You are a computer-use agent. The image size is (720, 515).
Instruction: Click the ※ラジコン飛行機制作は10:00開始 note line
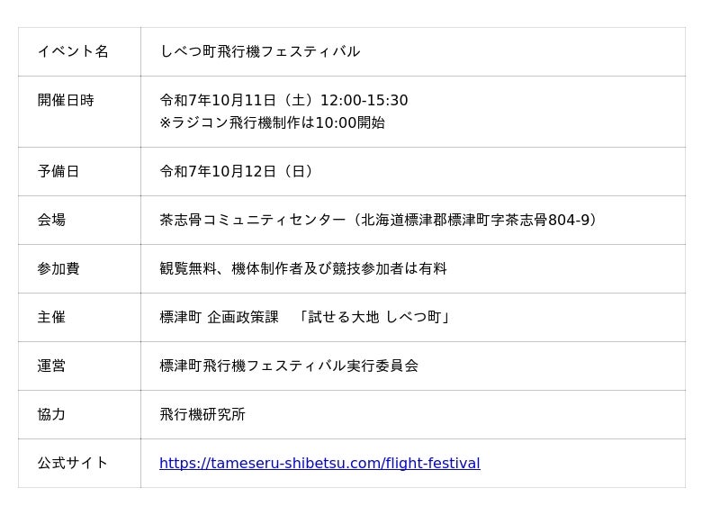272,122
